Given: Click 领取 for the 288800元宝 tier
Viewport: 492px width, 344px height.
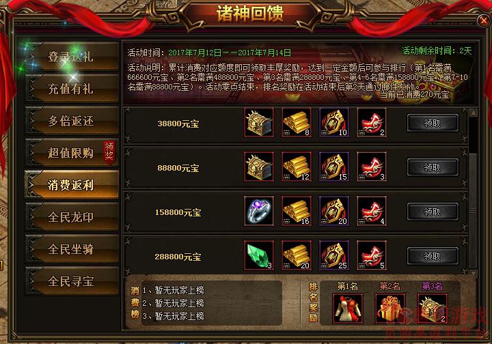Looking at the screenshot, I should click(433, 256).
